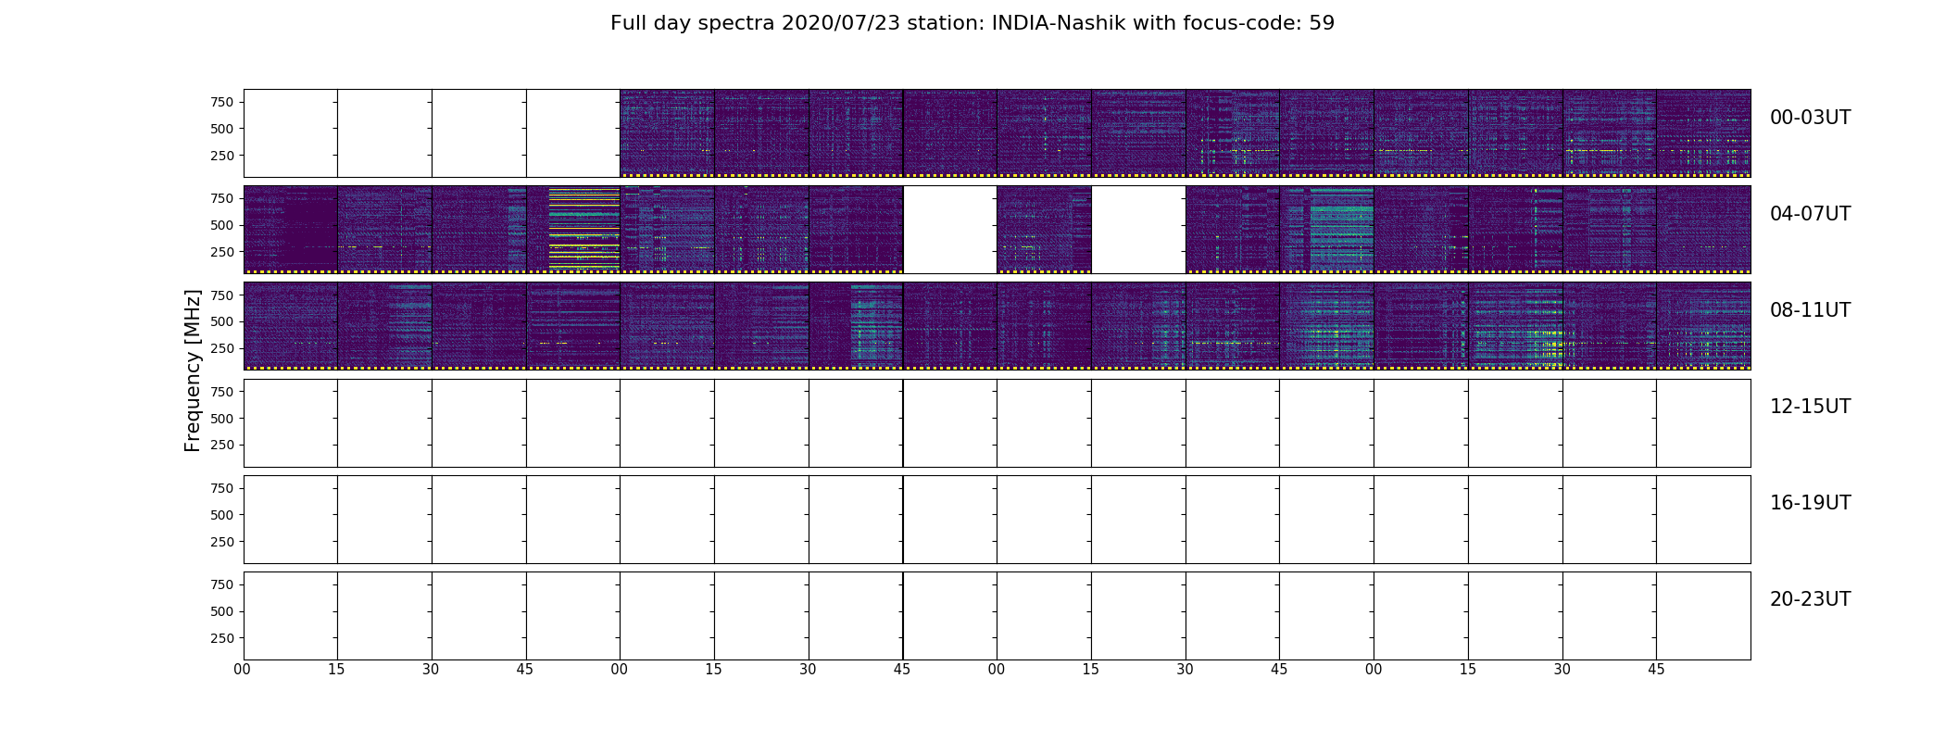
Task: Click the 750 tick label in 08-11UT row
Action: point(222,295)
